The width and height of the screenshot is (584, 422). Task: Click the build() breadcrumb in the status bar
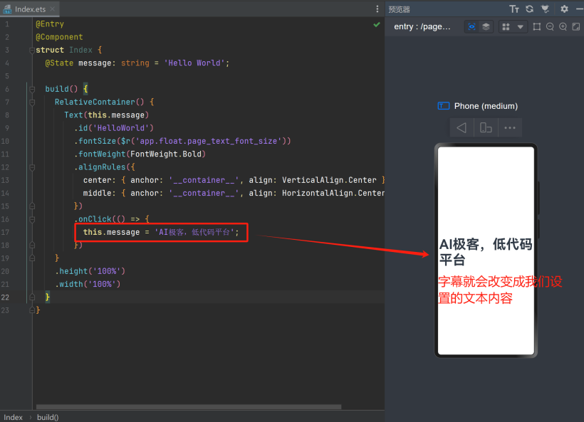click(x=48, y=417)
